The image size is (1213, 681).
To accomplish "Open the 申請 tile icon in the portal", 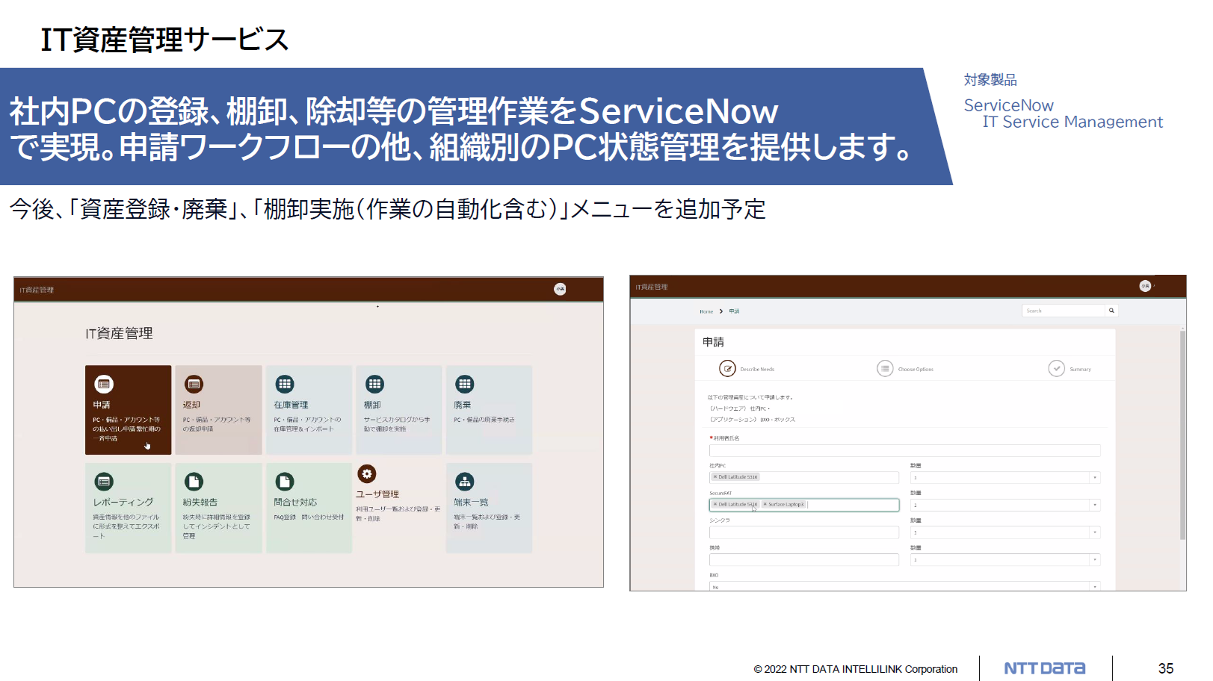I will [104, 384].
